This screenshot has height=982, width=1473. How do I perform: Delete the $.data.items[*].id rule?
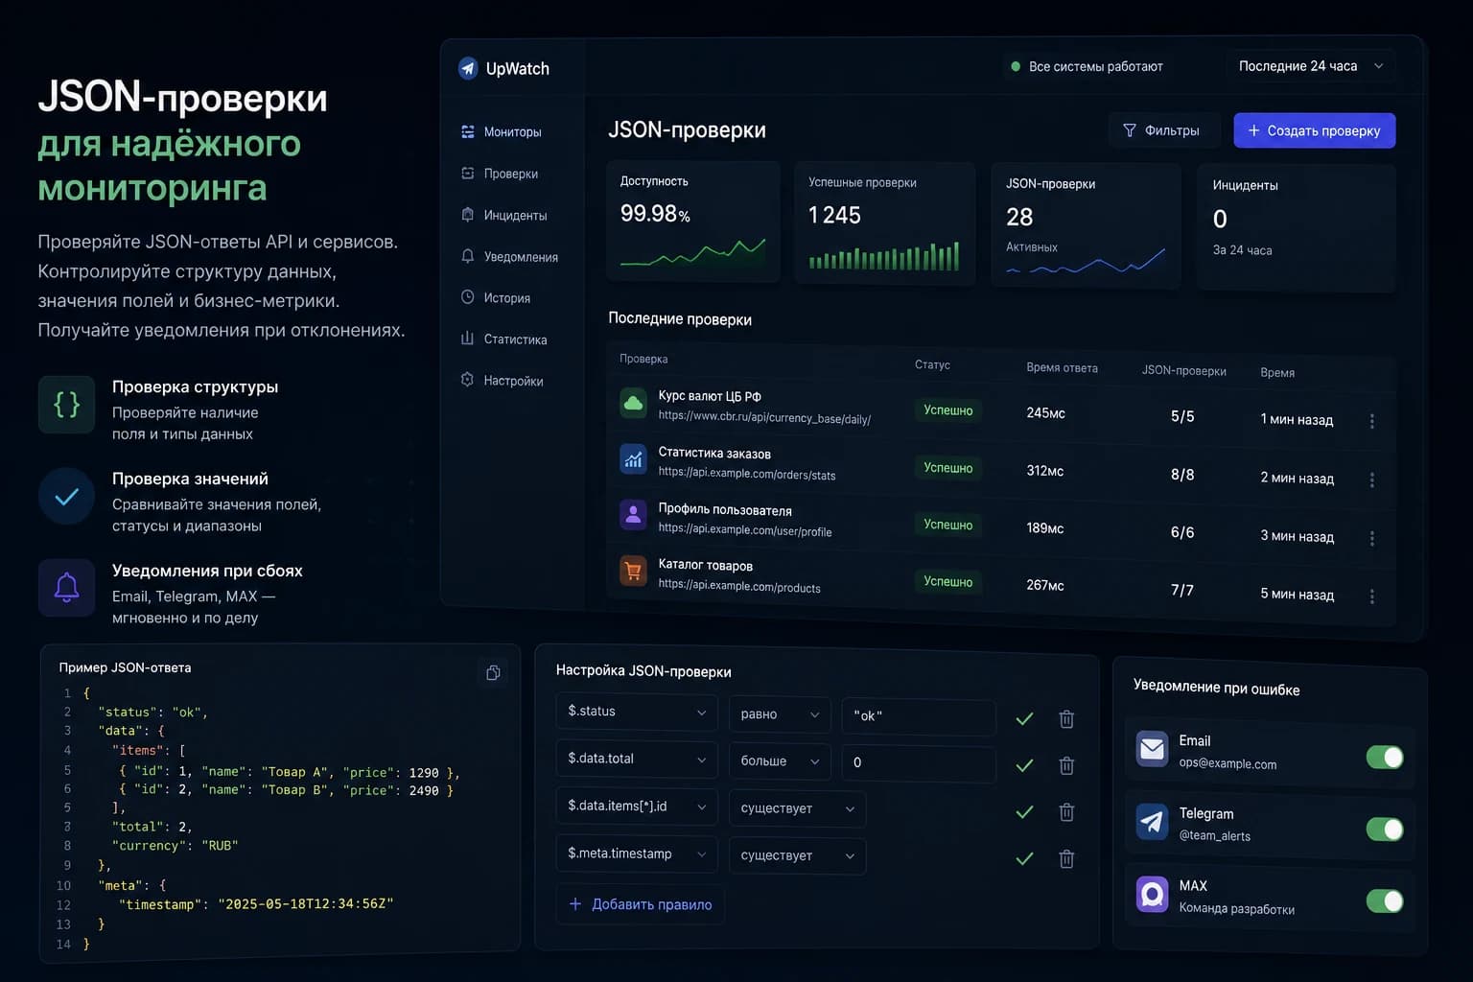click(x=1066, y=812)
